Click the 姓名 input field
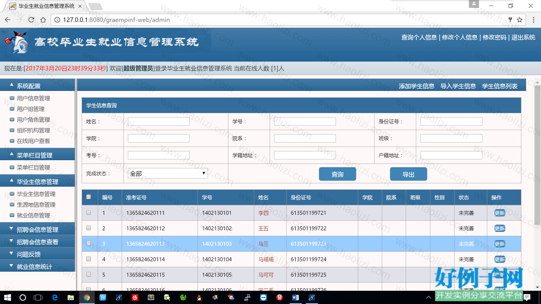 (159, 122)
